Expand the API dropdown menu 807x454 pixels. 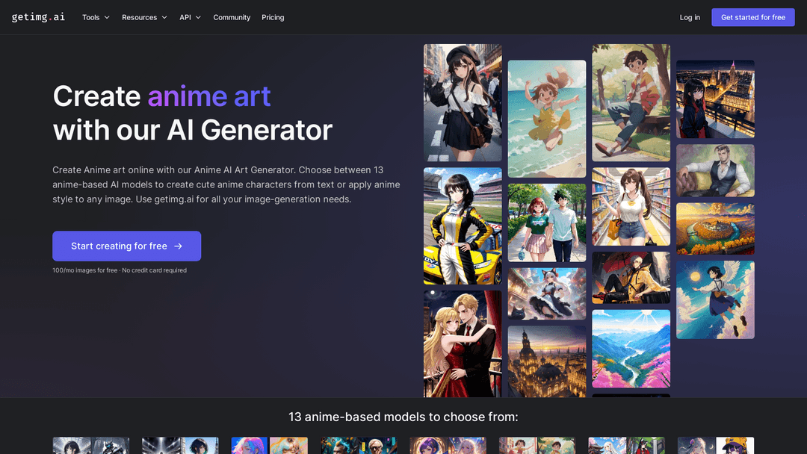pos(190,17)
